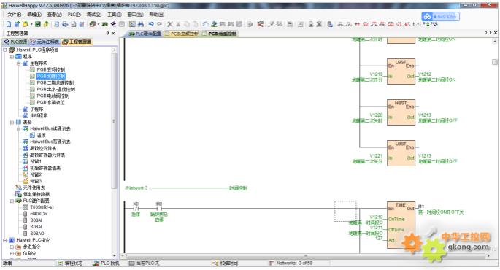Switch to the yellow PGB editor tab
The height and width of the screenshot is (270, 500).
pos(182,34)
